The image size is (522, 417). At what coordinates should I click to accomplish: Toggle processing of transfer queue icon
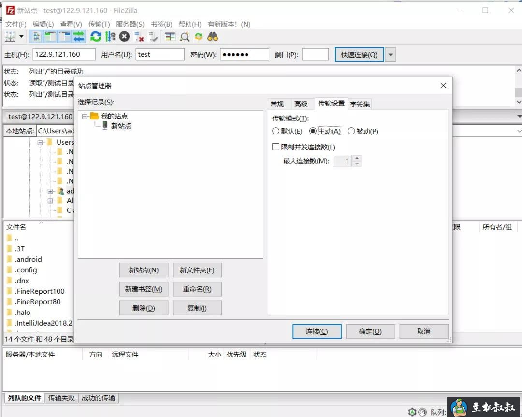pos(110,36)
